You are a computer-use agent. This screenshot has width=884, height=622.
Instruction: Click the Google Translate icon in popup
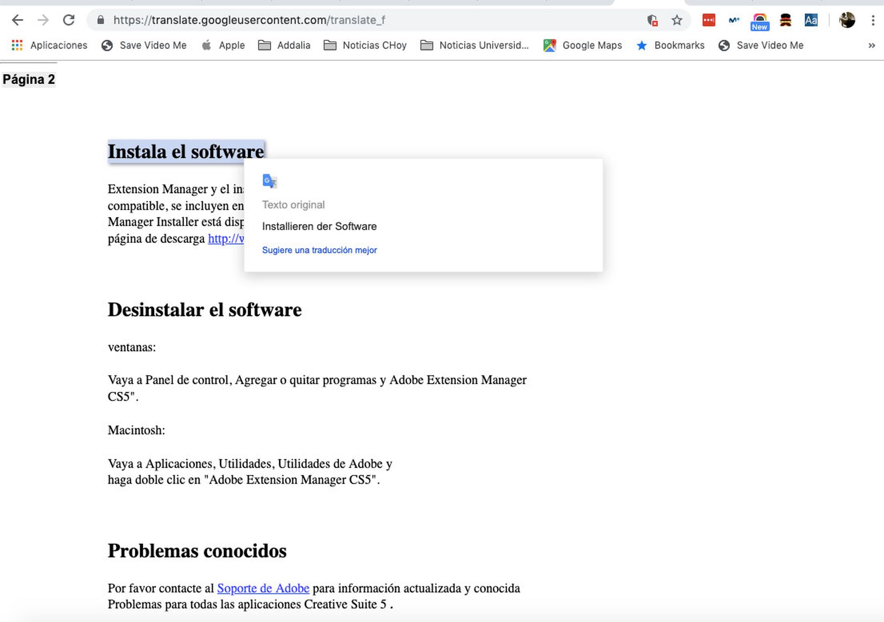click(269, 181)
